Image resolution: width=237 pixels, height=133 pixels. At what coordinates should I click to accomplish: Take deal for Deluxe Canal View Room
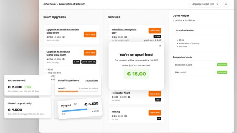point(90,53)
